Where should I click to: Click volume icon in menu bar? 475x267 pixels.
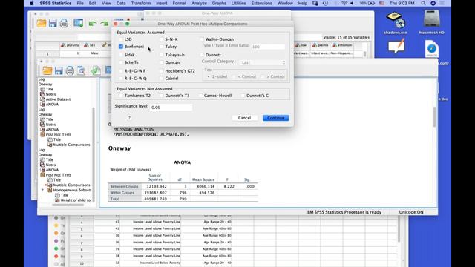(352, 3)
